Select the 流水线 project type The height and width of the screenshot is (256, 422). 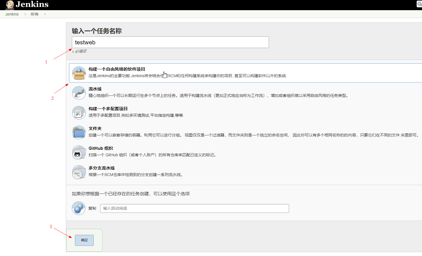point(94,89)
